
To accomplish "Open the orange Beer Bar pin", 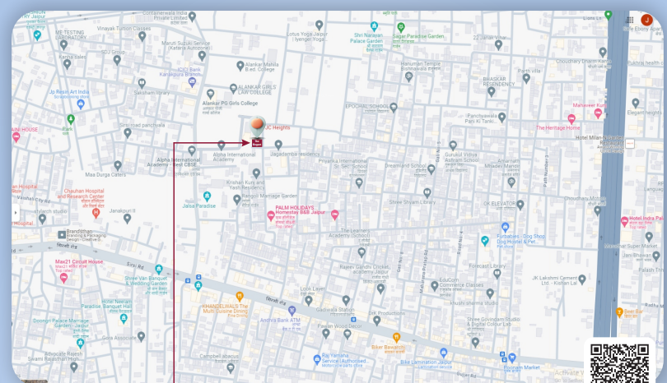I will coord(619,312).
